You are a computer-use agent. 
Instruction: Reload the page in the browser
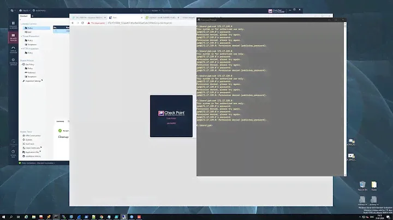click(x=84, y=23)
